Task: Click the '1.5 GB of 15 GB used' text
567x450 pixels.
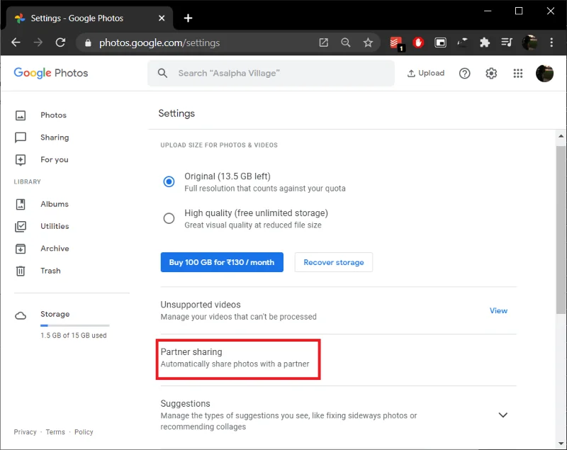Action: 74,335
